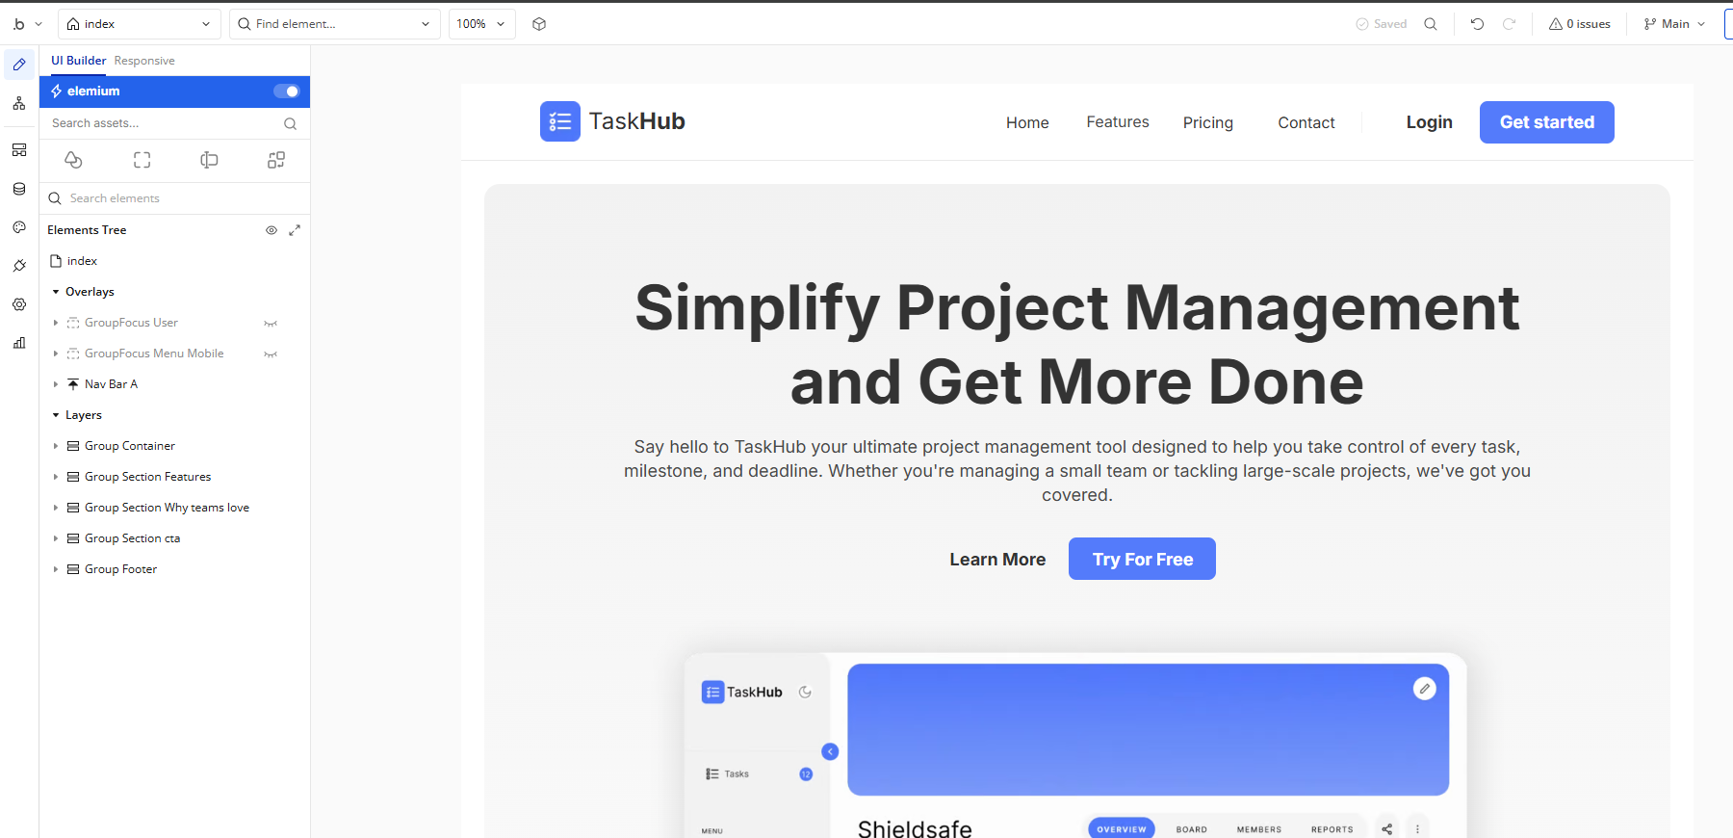Click the expand arrows in Elements Tree header
This screenshot has width=1733, height=838.
coord(295,230)
